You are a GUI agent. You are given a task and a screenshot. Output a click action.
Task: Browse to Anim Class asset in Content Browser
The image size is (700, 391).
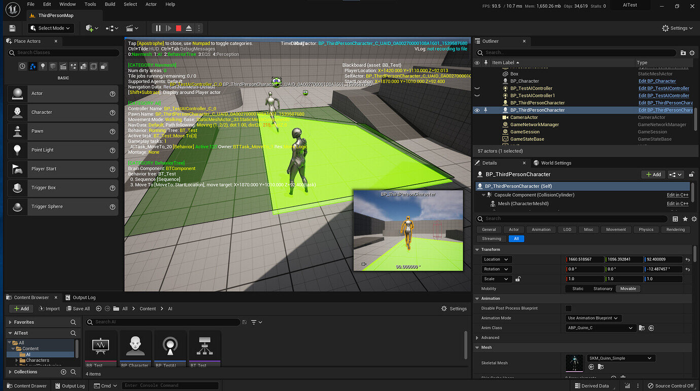(x=642, y=328)
